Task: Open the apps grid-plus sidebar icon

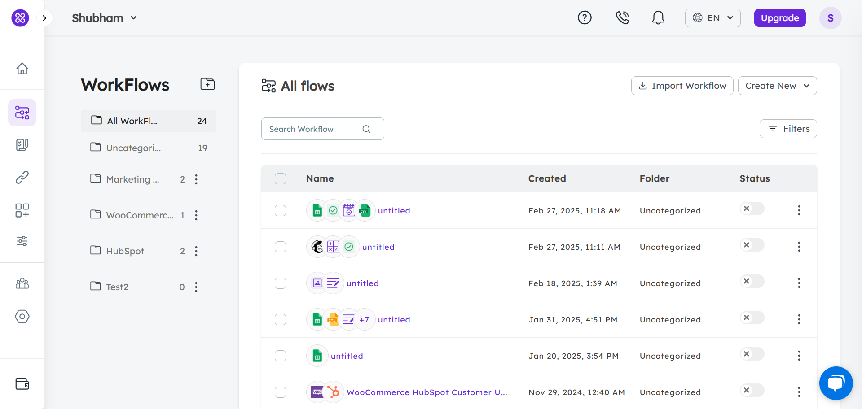Action: click(x=22, y=210)
